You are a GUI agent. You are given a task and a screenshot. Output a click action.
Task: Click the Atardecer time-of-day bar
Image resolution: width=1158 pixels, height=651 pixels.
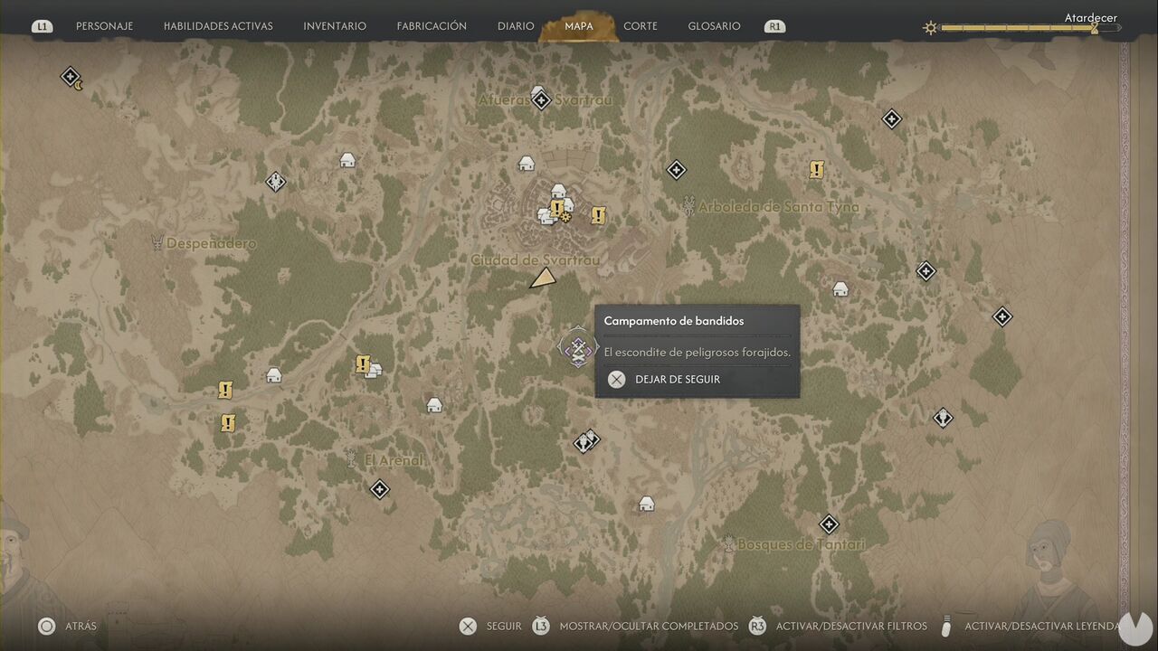pos(1030,28)
